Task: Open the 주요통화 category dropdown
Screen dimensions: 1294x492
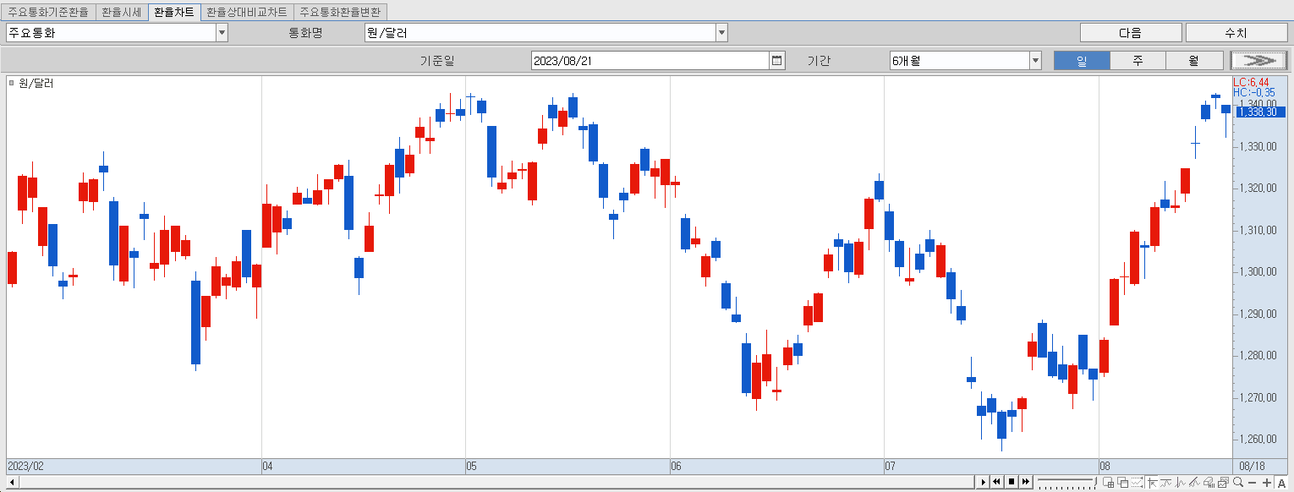Action: [x=222, y=33]
